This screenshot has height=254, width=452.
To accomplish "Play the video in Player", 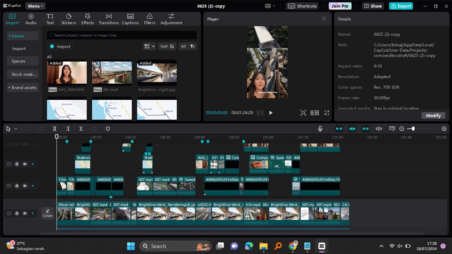I will coord(271,113).
